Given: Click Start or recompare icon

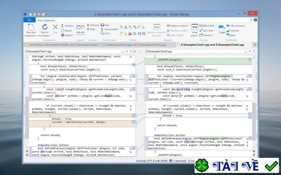Looking at the screenshot, I should pos(45,27).
